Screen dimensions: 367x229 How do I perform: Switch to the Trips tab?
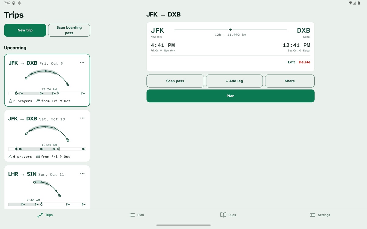click(x=45, y=215)
